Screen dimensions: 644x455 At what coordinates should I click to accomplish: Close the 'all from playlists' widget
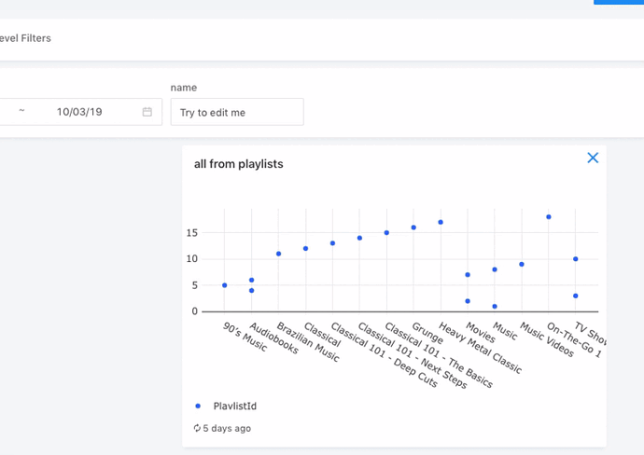593,158
